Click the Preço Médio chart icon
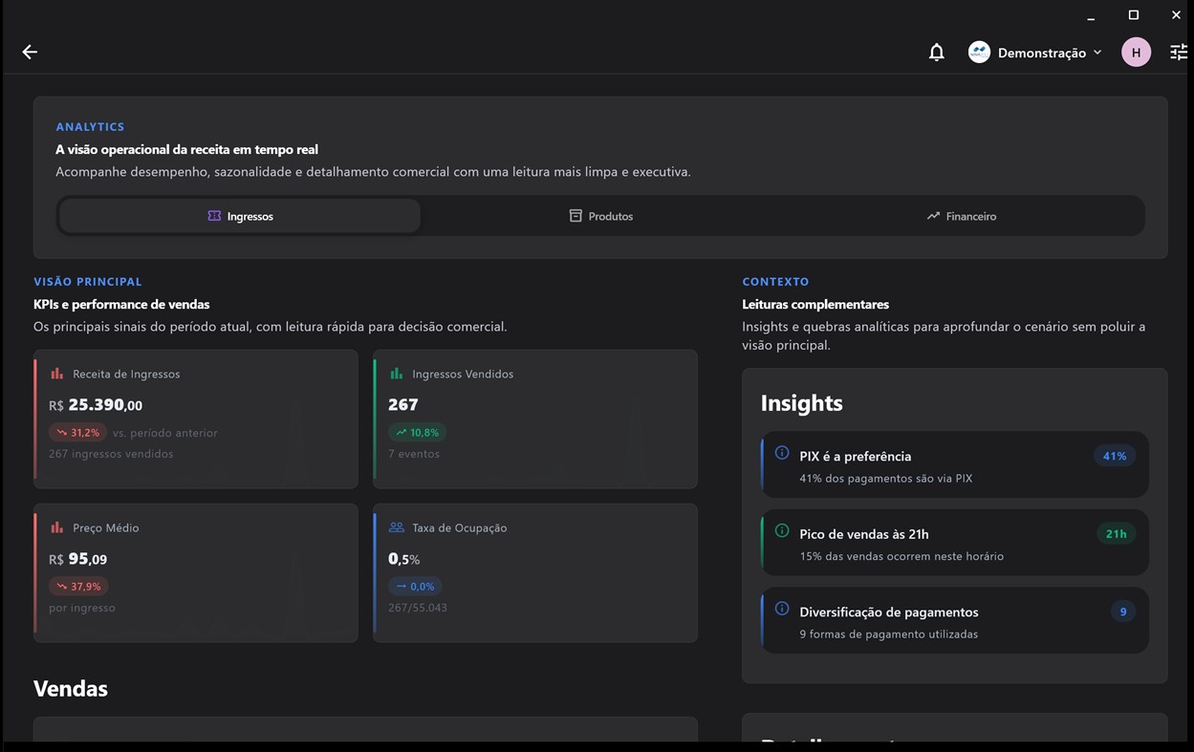The height and width of the screenshot is (752, 1194). [56, 527]
